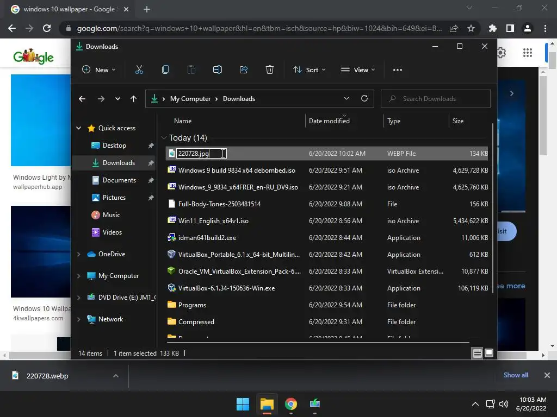
Task: Go back in File Explorer navigation
Action: point(82,99)
